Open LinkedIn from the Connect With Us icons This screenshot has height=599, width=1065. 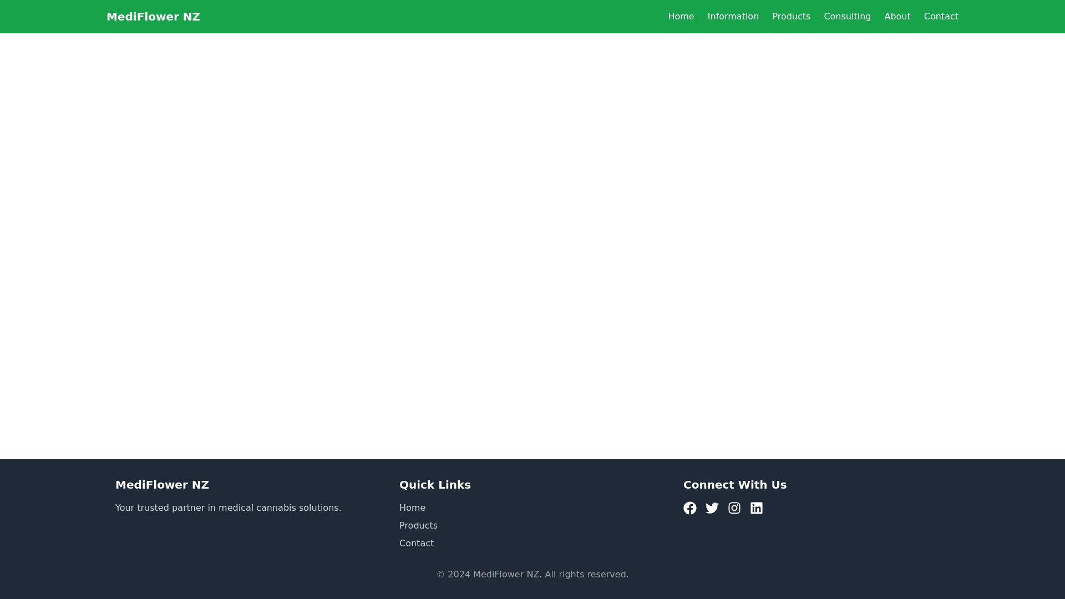[x=757, y=507]
